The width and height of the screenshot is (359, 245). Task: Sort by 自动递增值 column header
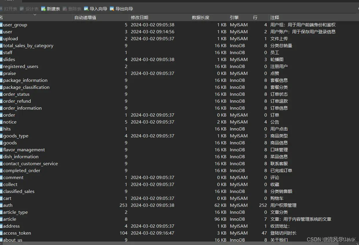coord(85,18)
